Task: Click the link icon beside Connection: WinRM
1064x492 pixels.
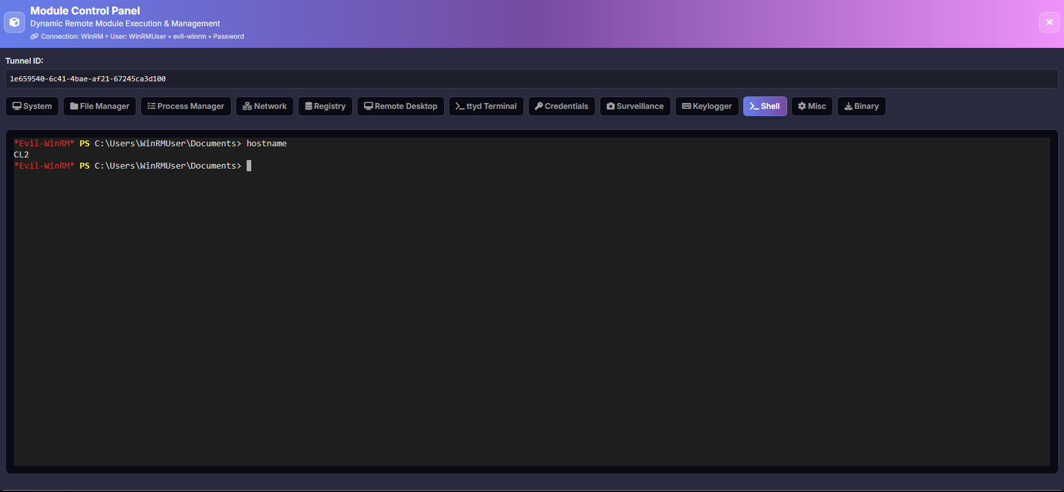Action: point(34,37)
